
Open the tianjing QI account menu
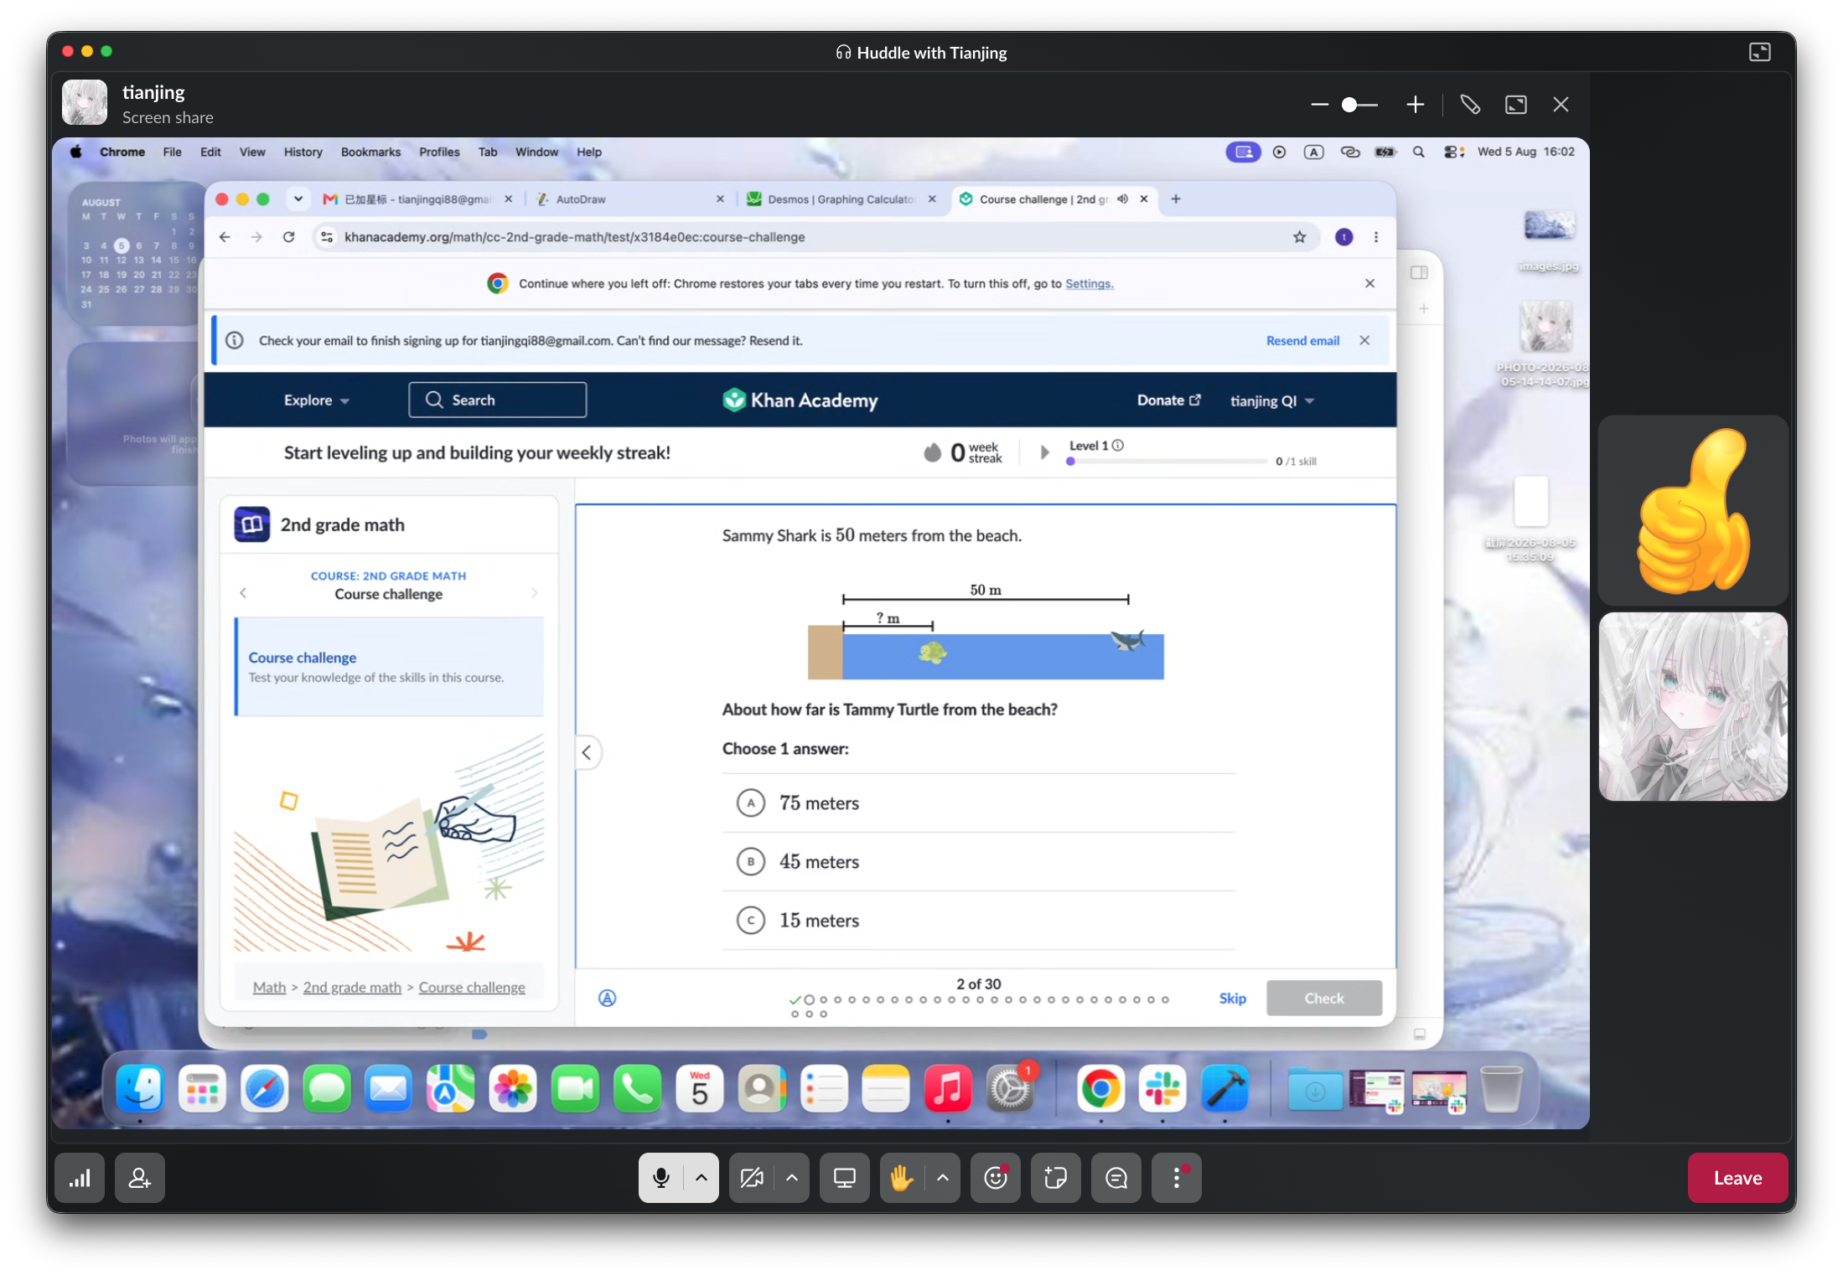1271,401
